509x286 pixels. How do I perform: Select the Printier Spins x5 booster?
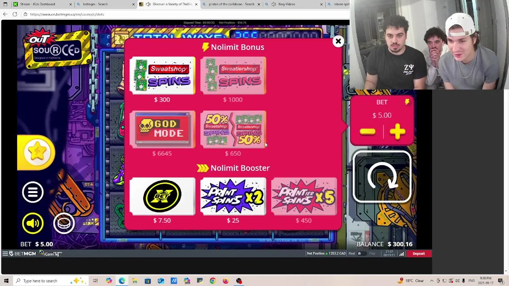(304, 196)
